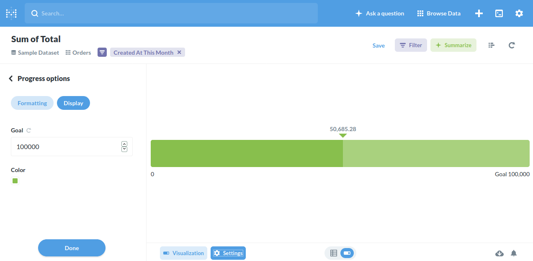Open the Summarize button
The width and height of the screenshot is (533, 261).
point(453,45)
